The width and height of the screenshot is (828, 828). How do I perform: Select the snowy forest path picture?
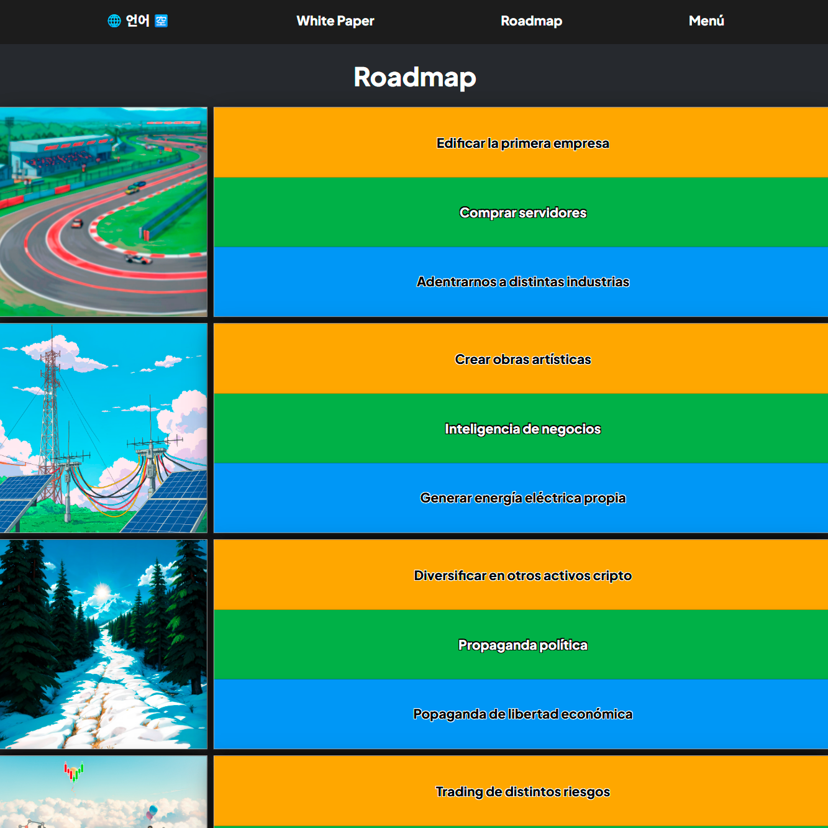point(104,644)
